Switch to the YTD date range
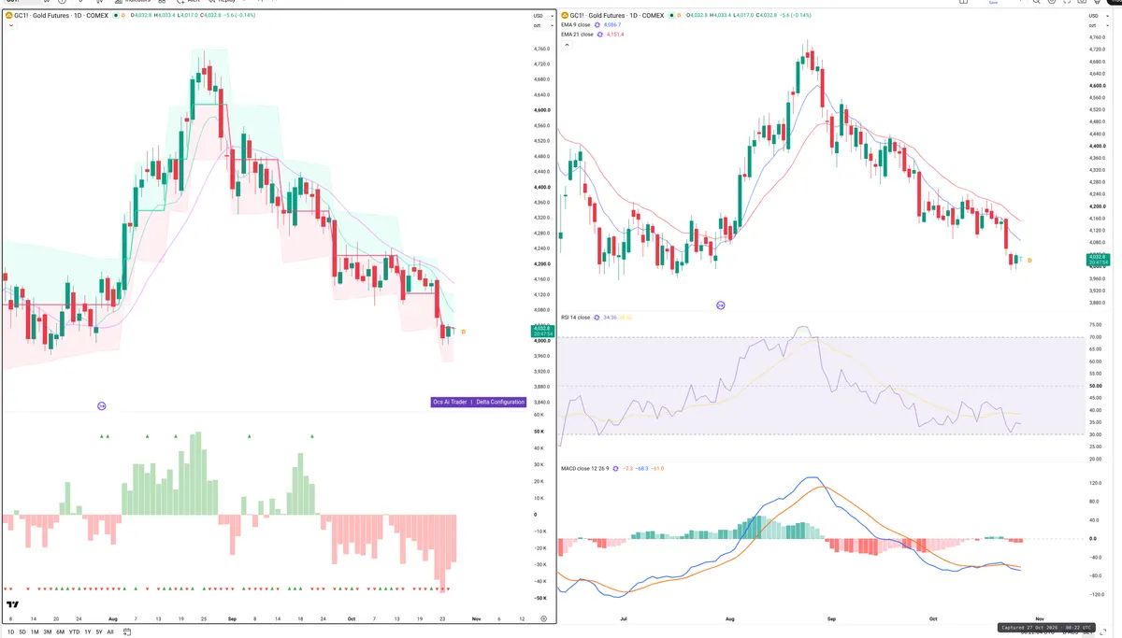 pyautogui.click(x=74, y=632)
